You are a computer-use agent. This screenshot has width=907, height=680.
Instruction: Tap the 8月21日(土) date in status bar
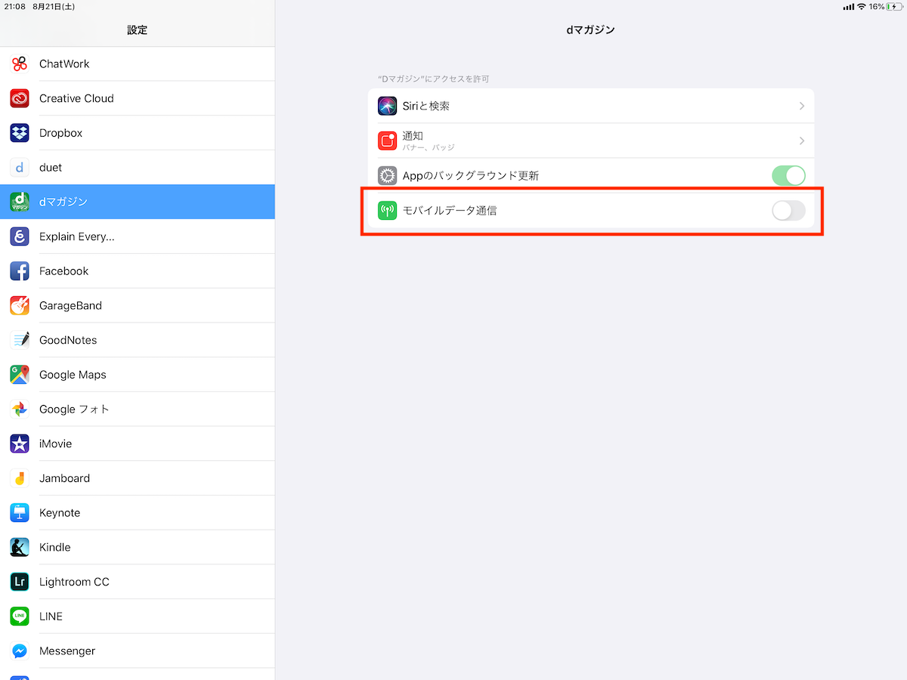pos(54,6)
